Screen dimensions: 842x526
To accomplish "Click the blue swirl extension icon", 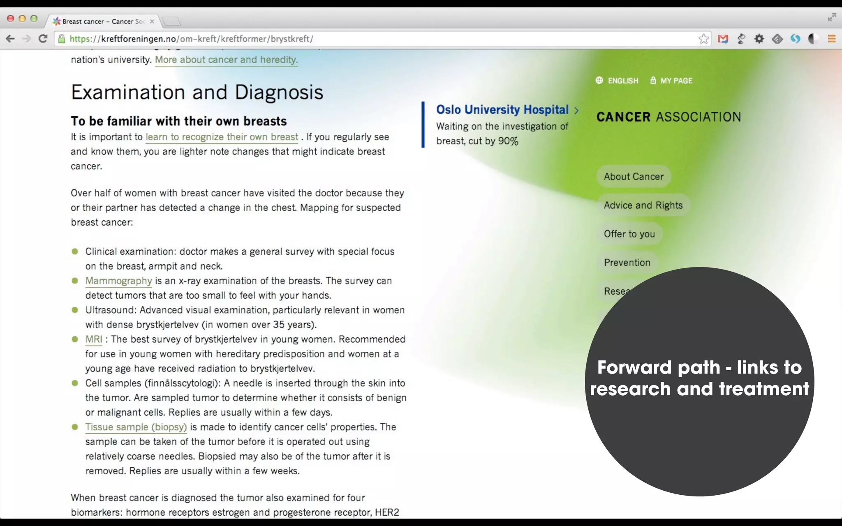I will 795,39.
